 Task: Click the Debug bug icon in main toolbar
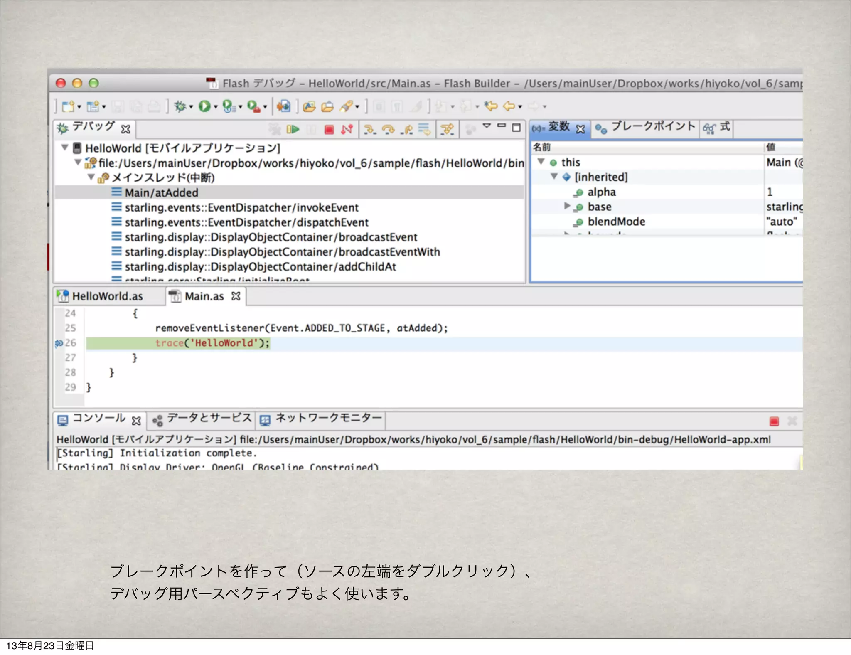point(180,106)
